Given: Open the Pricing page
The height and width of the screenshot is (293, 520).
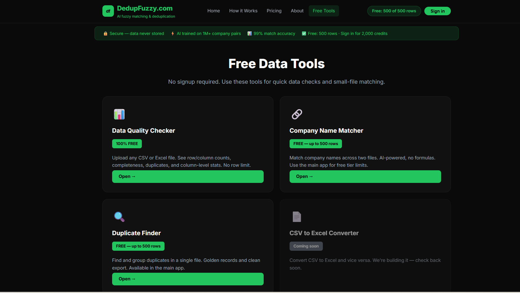Looking at the screenshot, I should pos(274,11).
